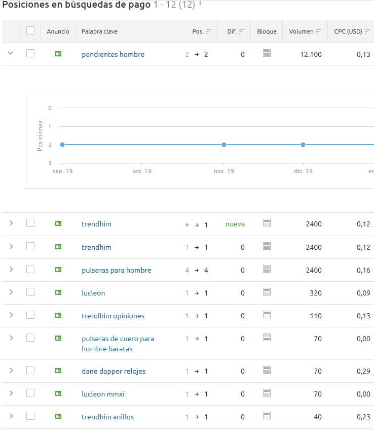Check the box for lucleon mmxi
The image size is (374, 430).
point(30,393)
